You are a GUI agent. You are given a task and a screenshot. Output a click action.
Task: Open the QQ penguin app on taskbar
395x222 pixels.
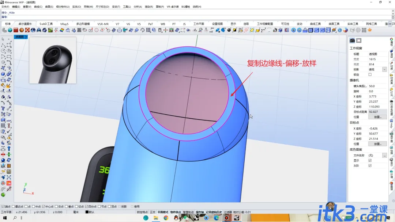(176, 218)
